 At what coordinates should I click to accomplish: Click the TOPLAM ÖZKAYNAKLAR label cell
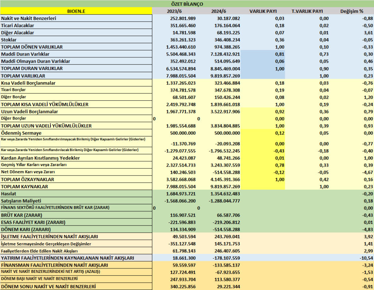pyautogui.click(x=76, y=179)
